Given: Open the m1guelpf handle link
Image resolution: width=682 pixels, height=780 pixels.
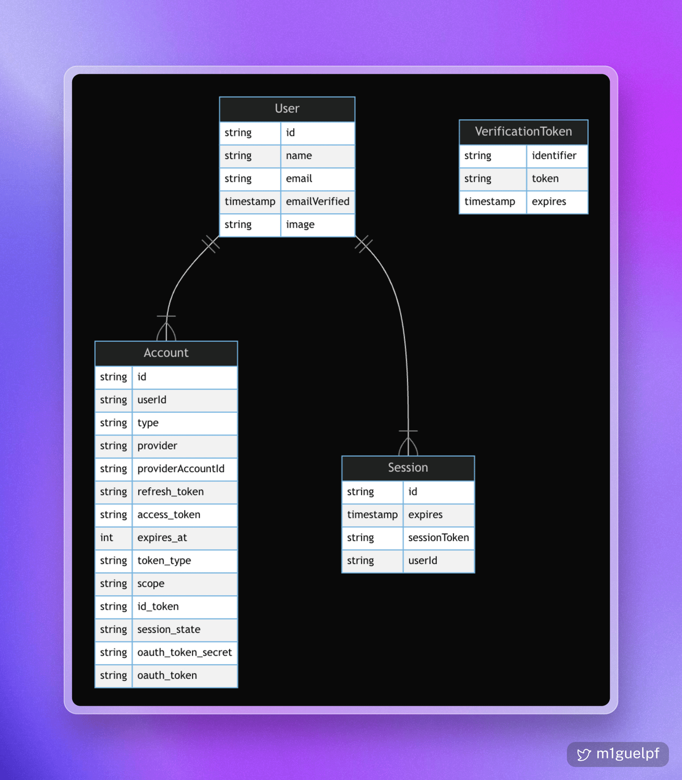Looking at the screenshot, I should point(627,754).
